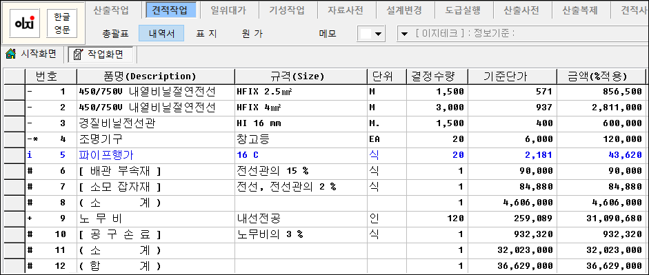The image size is (649, 275).
Task: Click the olxi logo button
Action: (24, 23)
